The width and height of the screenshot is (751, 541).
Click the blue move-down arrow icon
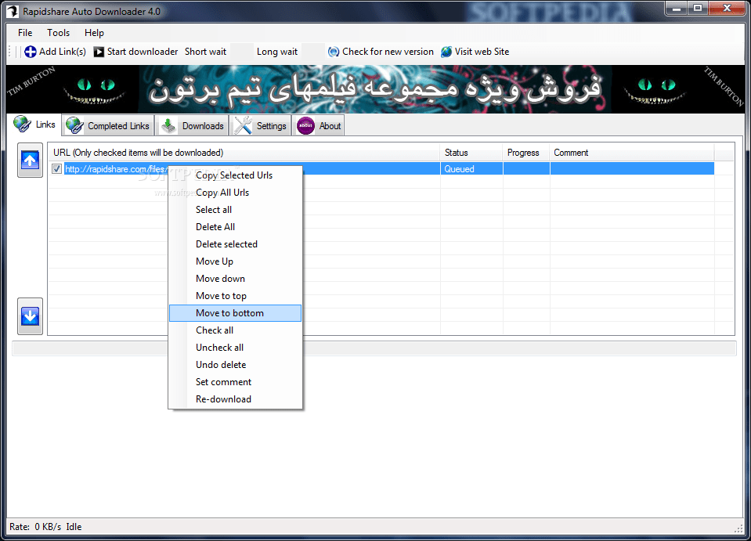(29, 316)
